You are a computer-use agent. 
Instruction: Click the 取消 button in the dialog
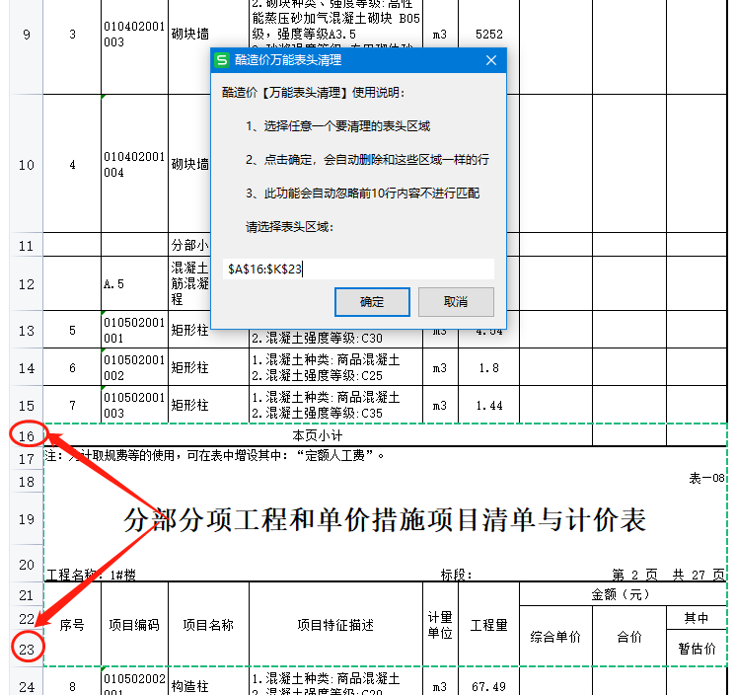[455, 301]
